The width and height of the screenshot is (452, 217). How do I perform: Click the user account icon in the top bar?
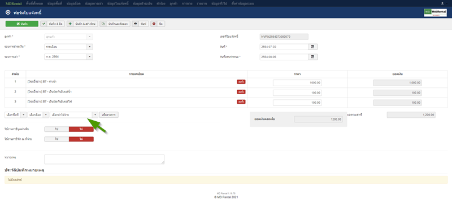442,3
